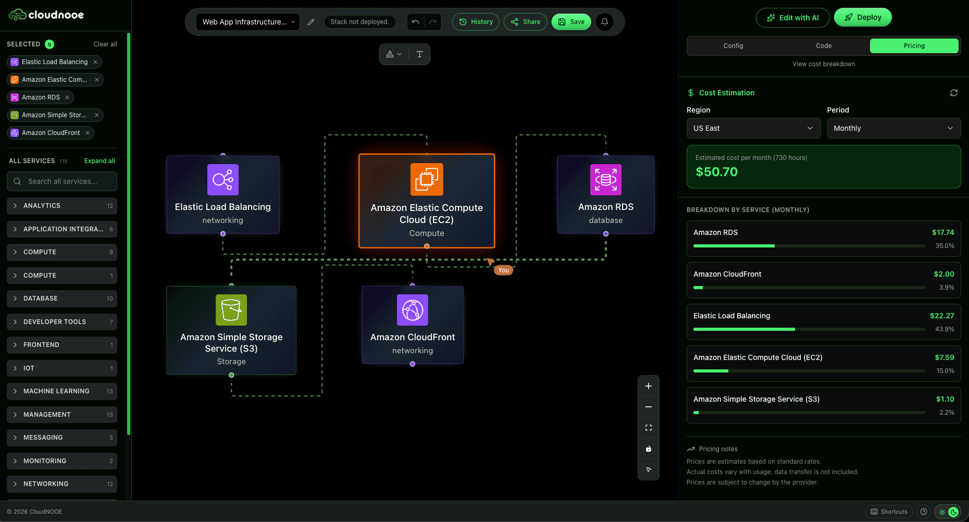Focus the Search all services field

click(x=62, y=181)
